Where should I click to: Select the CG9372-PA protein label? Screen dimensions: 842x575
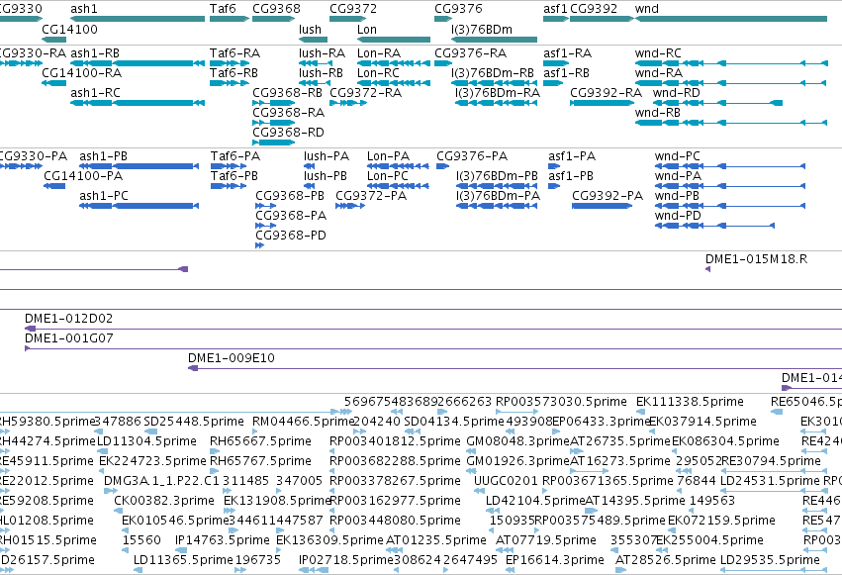371,197
